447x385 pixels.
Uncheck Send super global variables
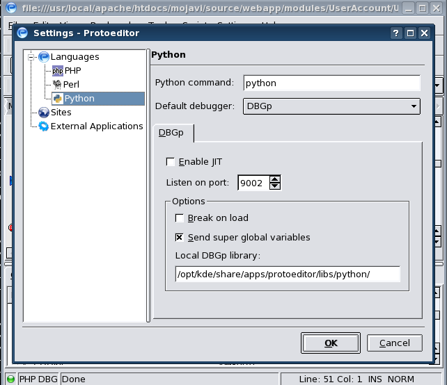click(x=180, y=237)
